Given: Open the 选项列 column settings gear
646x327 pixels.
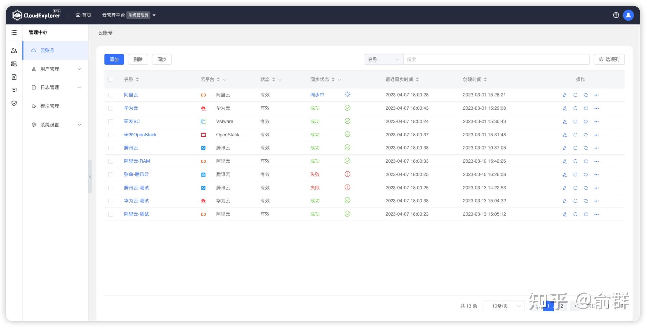Looking at the screenshot, I should 609,59.
